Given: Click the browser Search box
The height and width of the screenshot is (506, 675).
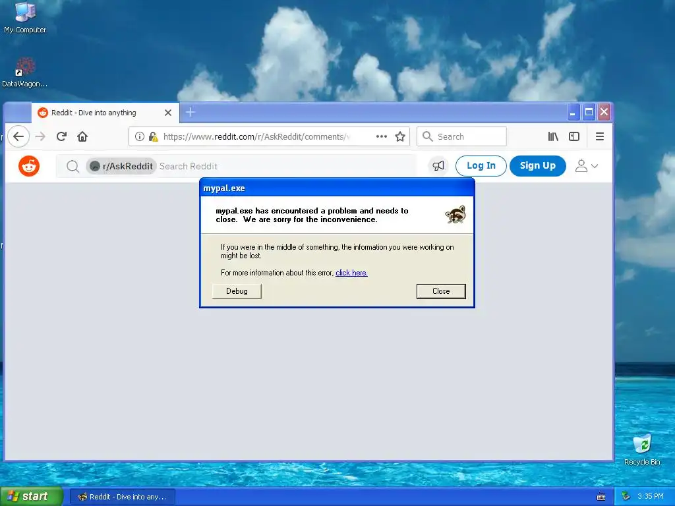Looking at the screenshot, I should pyautogui.click(x=461, y=136).
